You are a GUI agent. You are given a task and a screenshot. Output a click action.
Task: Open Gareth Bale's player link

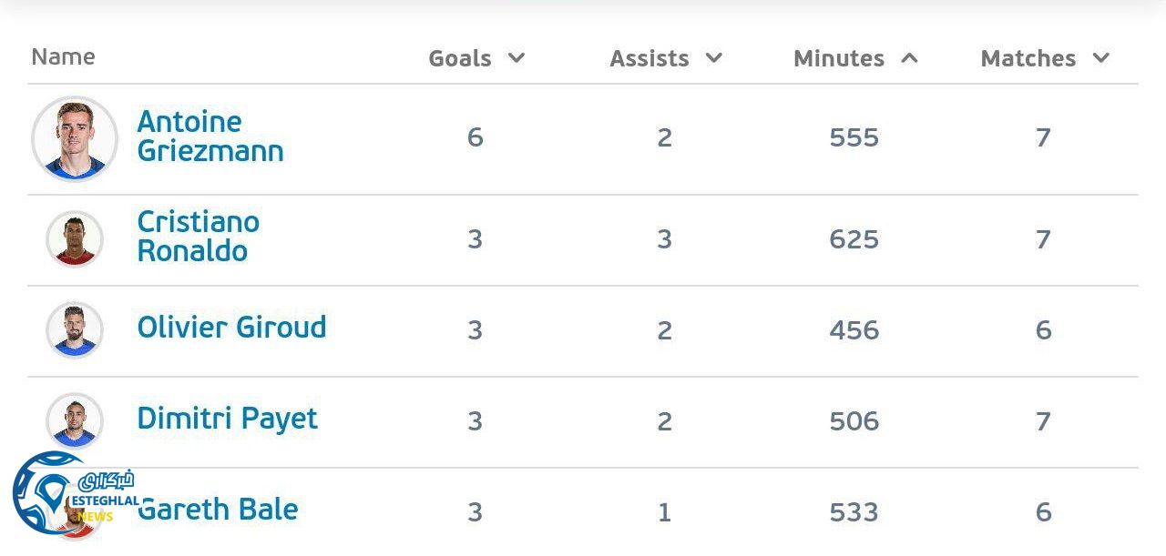219,510
